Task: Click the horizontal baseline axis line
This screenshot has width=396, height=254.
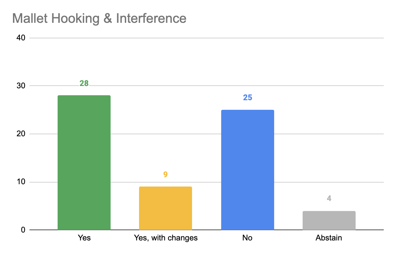Action: pyautogui.click(x=207, y=230)
